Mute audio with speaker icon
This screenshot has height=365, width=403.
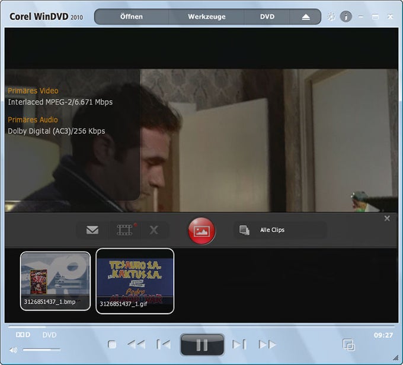pos(13,350)
